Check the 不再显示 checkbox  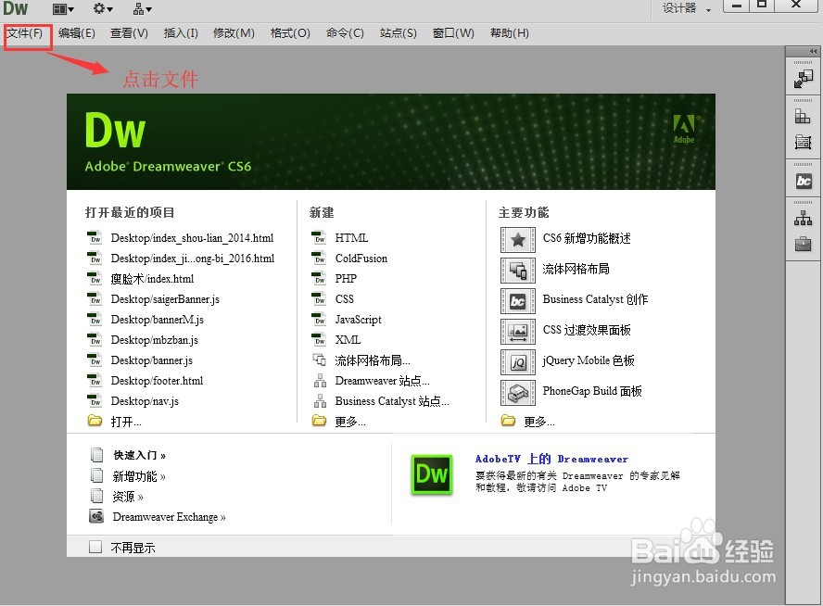coord(95,548)
